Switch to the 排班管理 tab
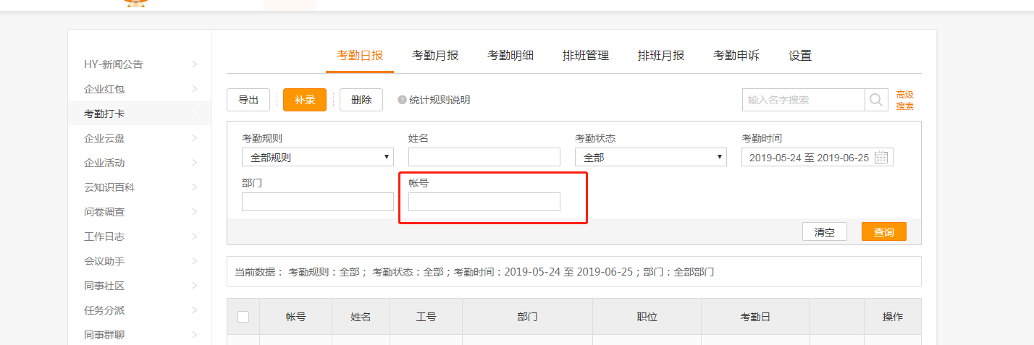 pos(586,56)
